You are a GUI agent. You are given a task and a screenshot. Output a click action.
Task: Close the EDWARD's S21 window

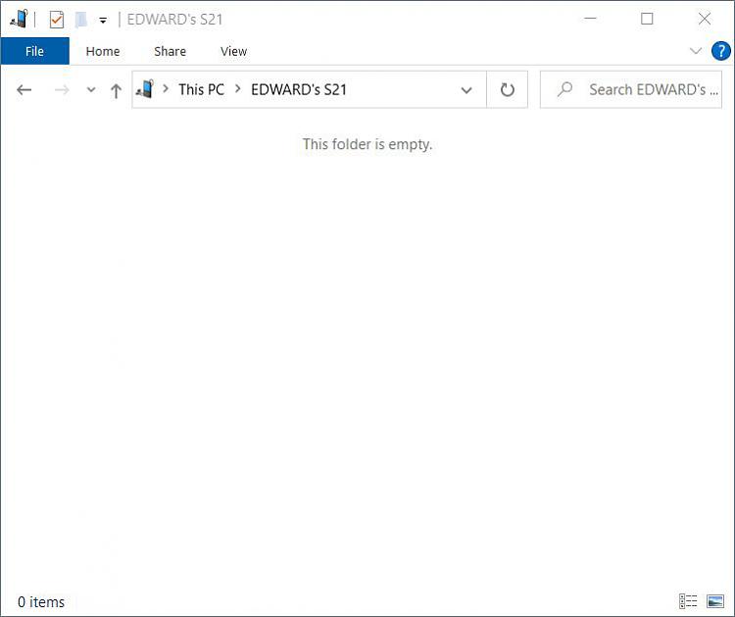704,19
